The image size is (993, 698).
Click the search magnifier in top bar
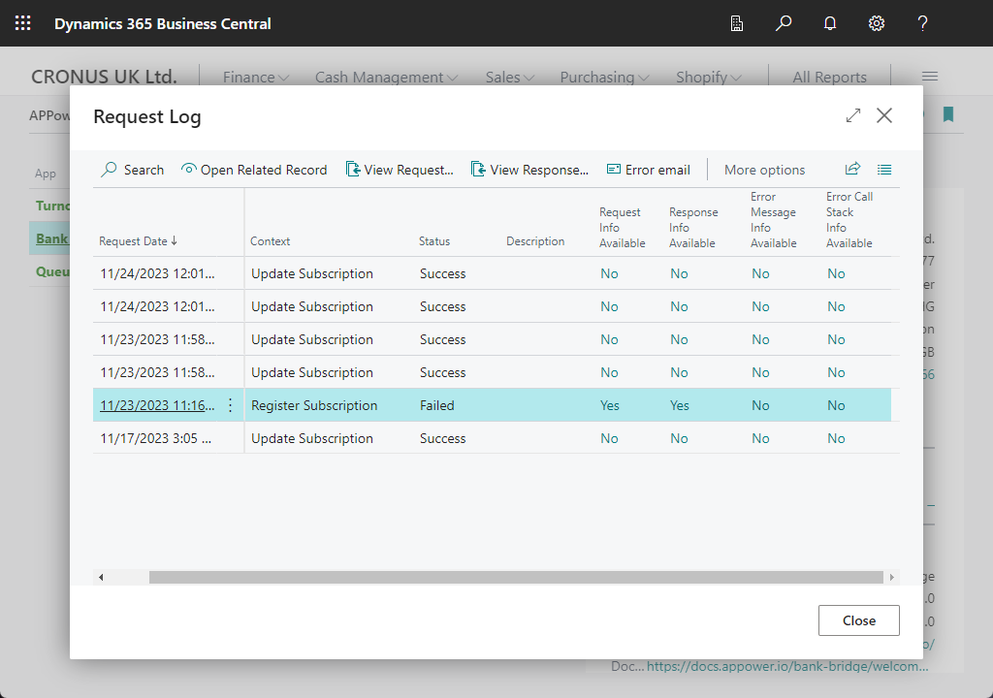(x=784, y=23)
